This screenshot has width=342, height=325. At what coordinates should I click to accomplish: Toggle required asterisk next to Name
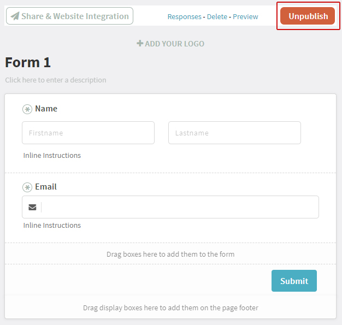[27, 109]
